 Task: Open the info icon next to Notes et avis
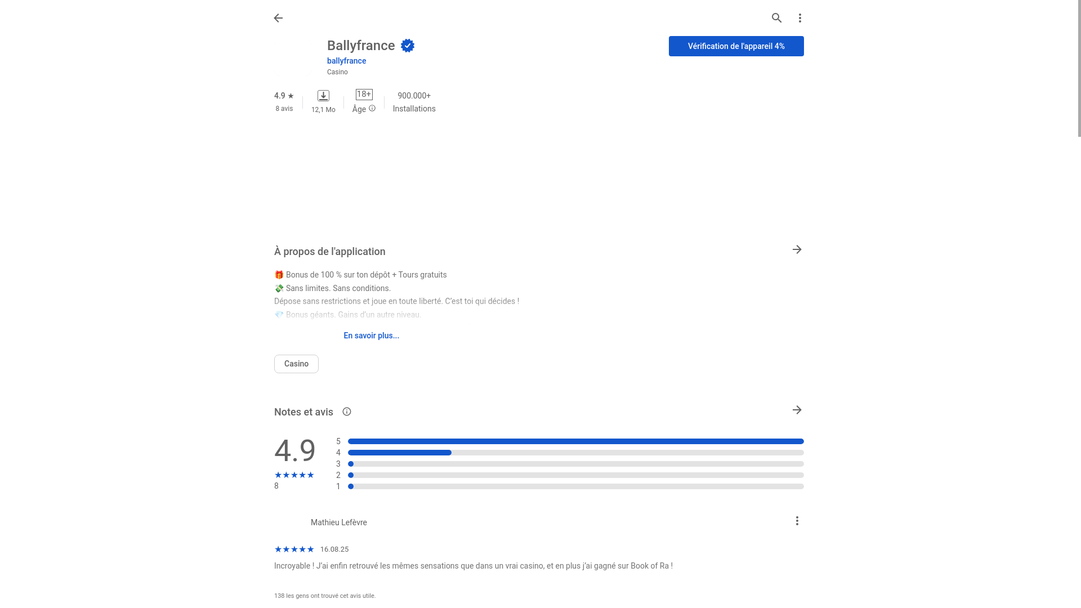[347, 412]
